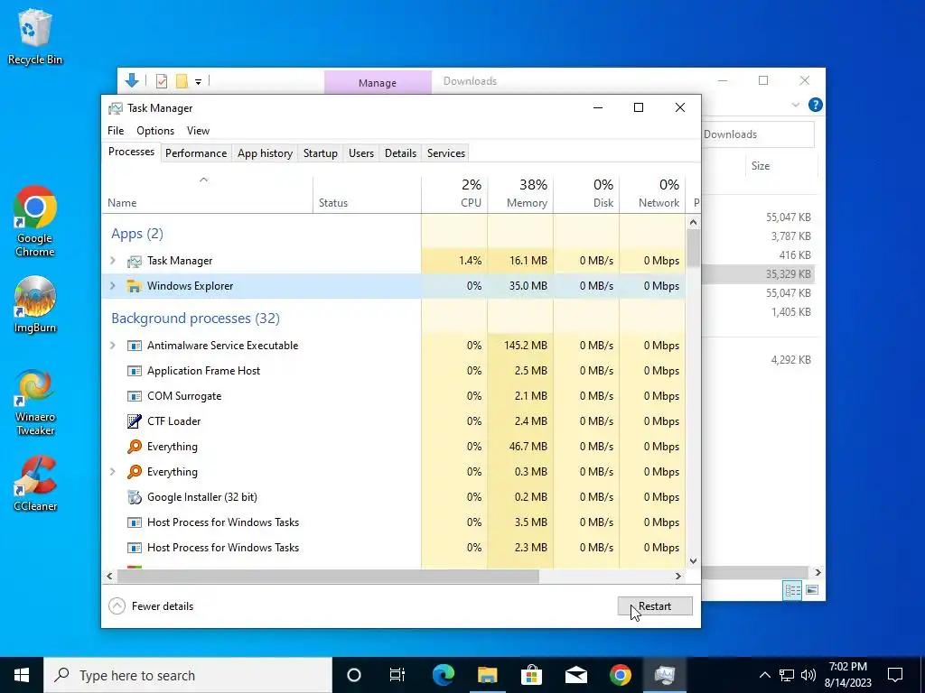
Task: Click the blue down arrow icon in Downloads window
Action: 132,80
